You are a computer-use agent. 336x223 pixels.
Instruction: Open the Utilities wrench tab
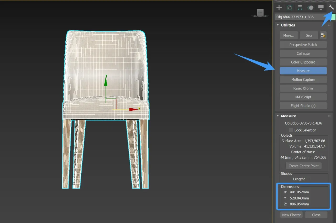[x=331, y=7]
